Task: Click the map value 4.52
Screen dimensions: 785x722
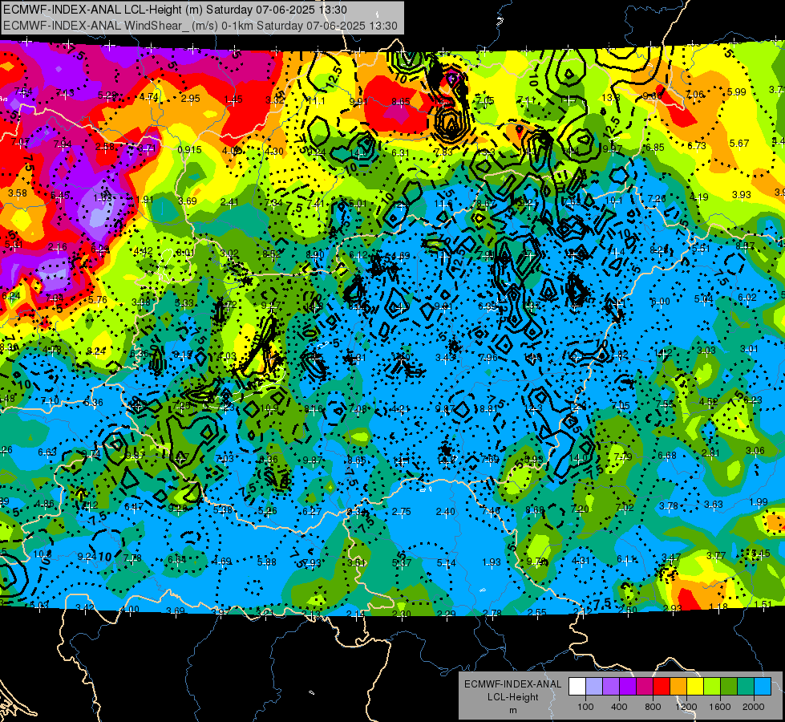Action: (708, 402)
